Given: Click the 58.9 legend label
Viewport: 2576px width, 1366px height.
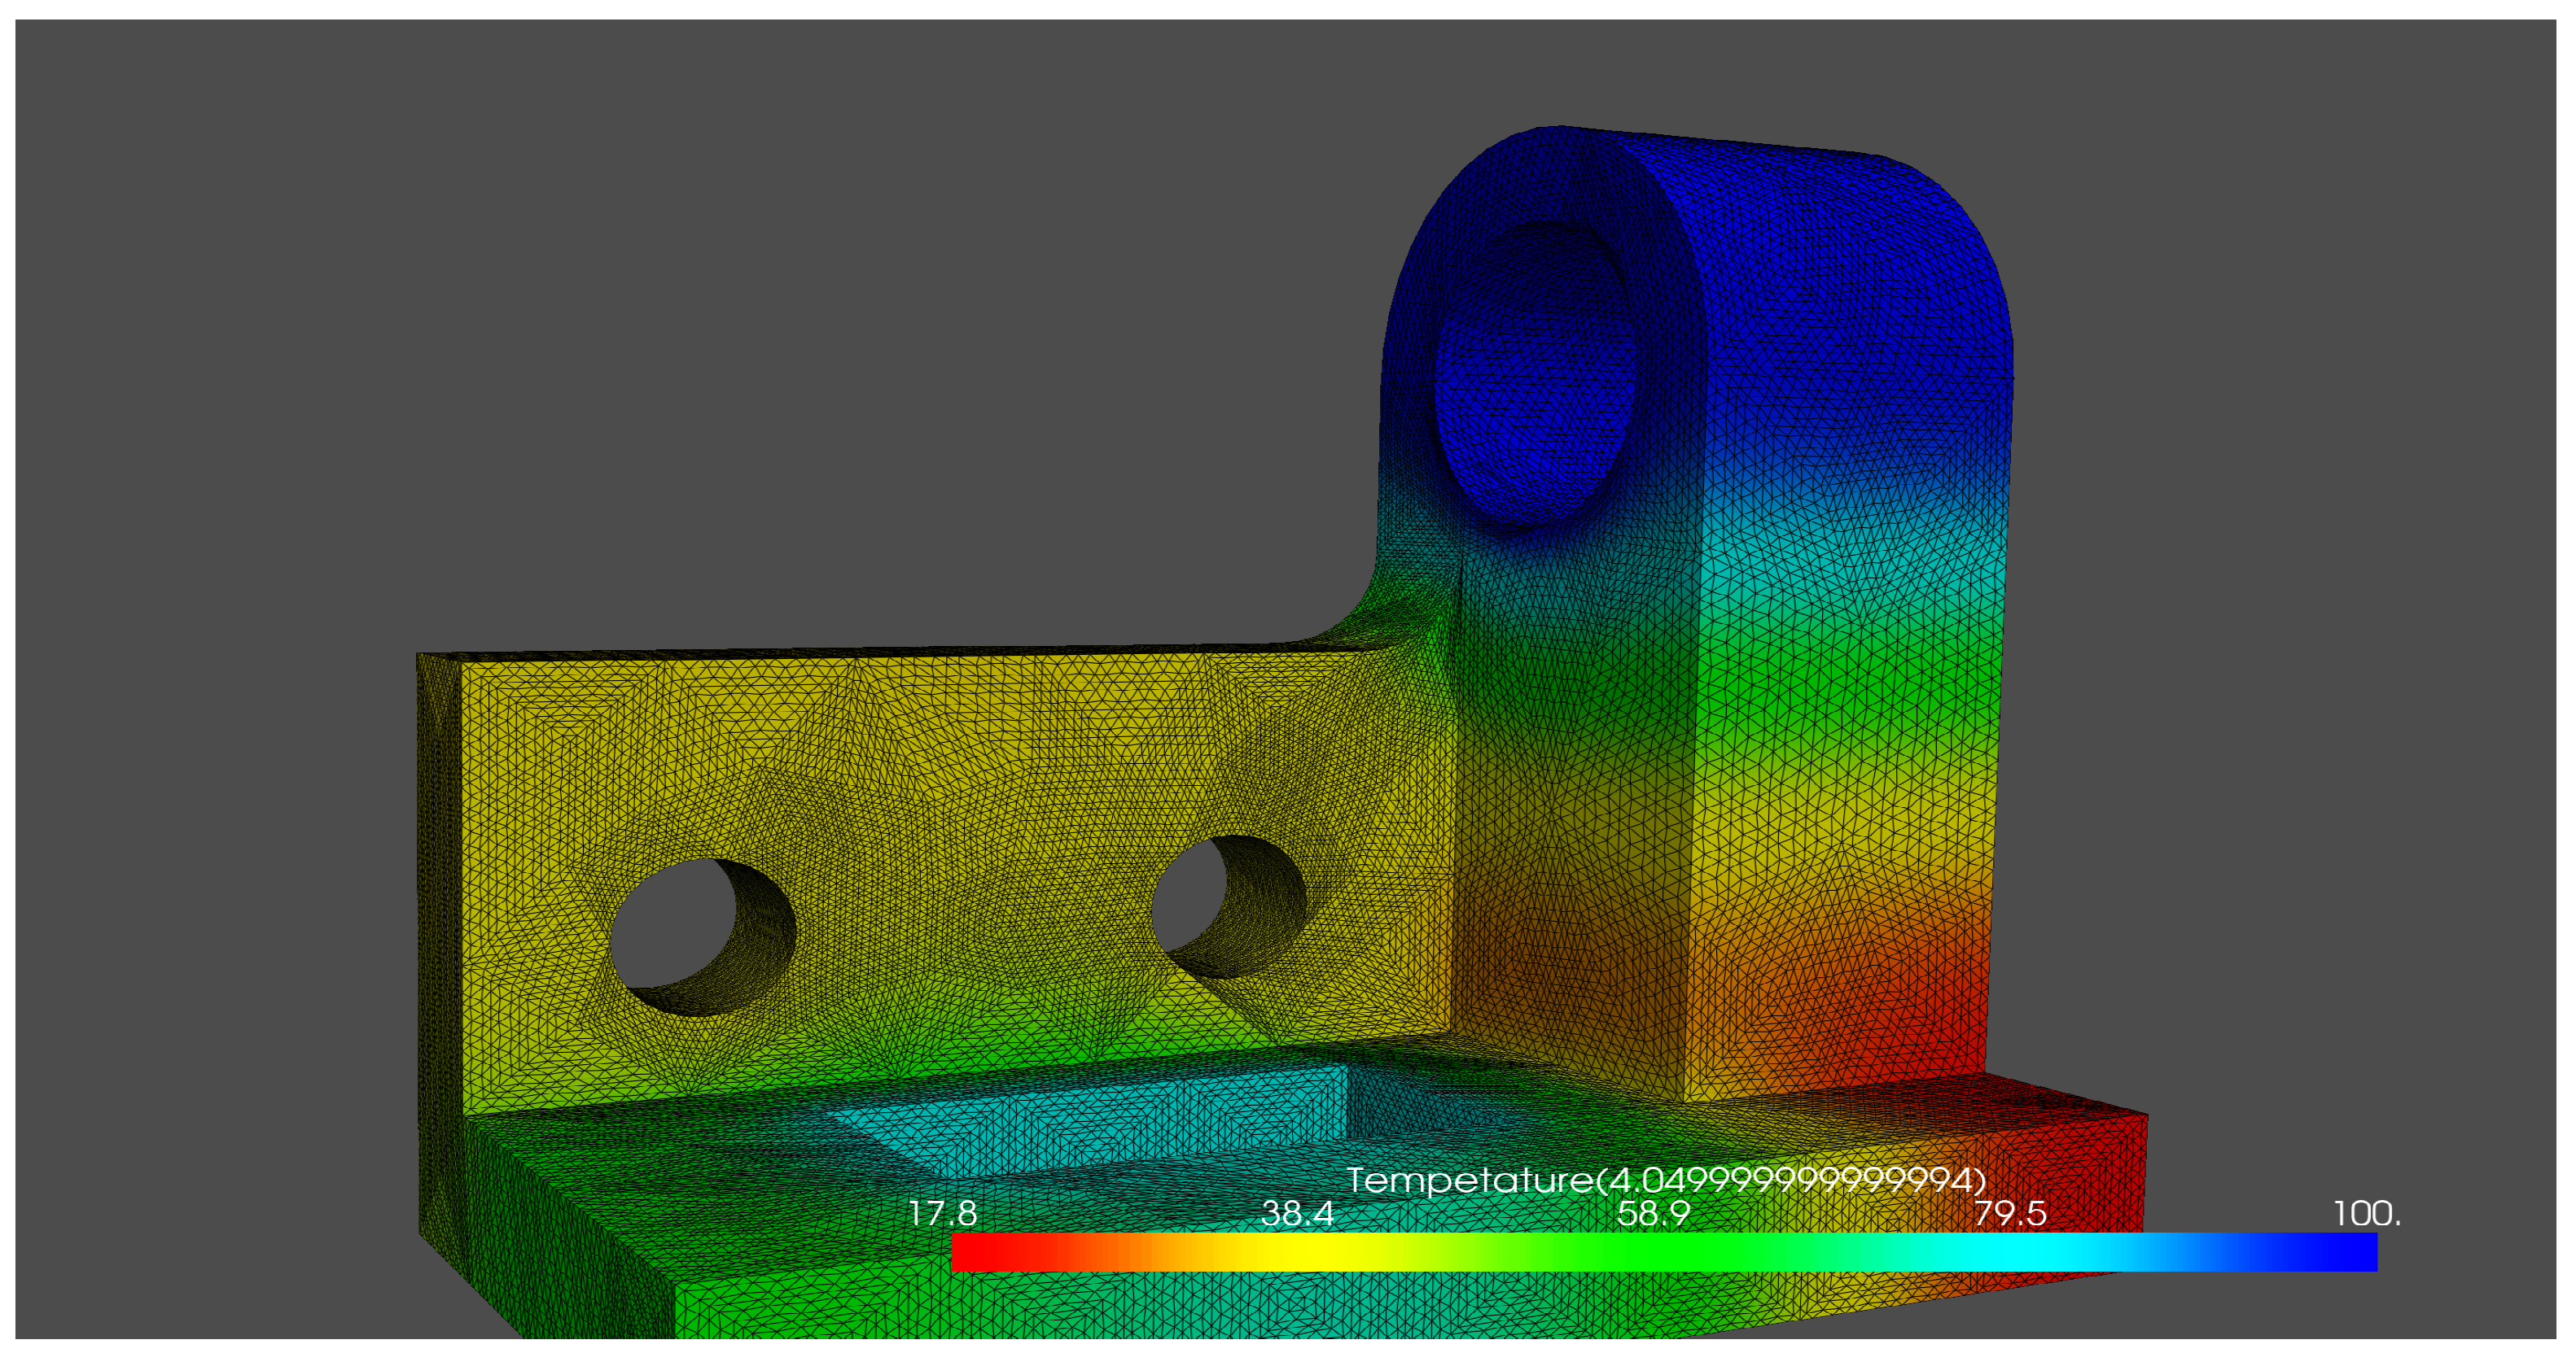Looking at the screenshot, I should (1653, 1213).
